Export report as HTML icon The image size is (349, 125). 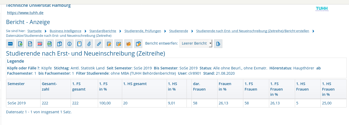point(10,44)
